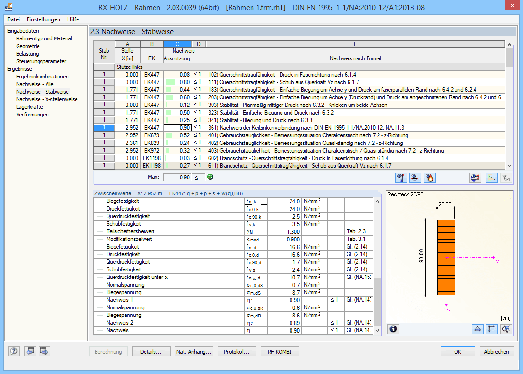Go to next table with right arrow icon
This screenshot has width=523, height=374.
(44, 351)
